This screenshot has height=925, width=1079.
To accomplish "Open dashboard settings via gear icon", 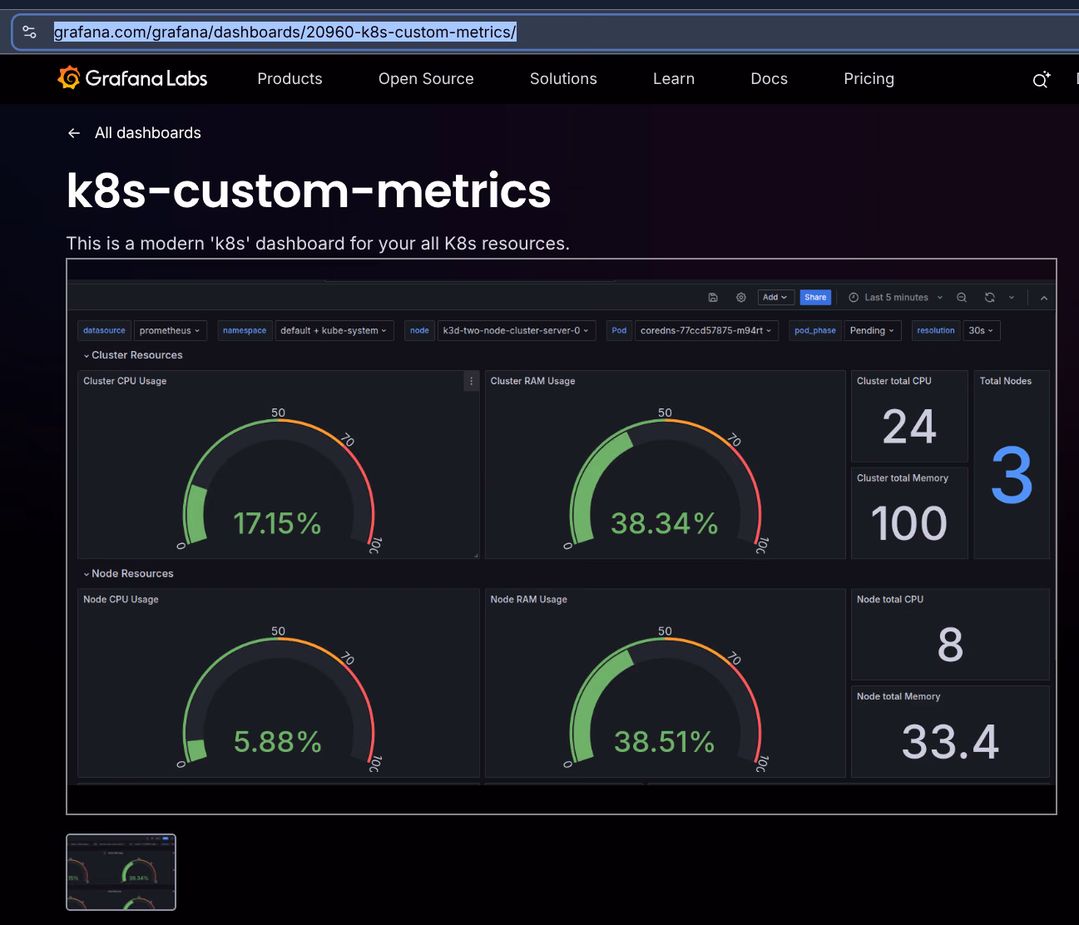I will click(741, 297).
